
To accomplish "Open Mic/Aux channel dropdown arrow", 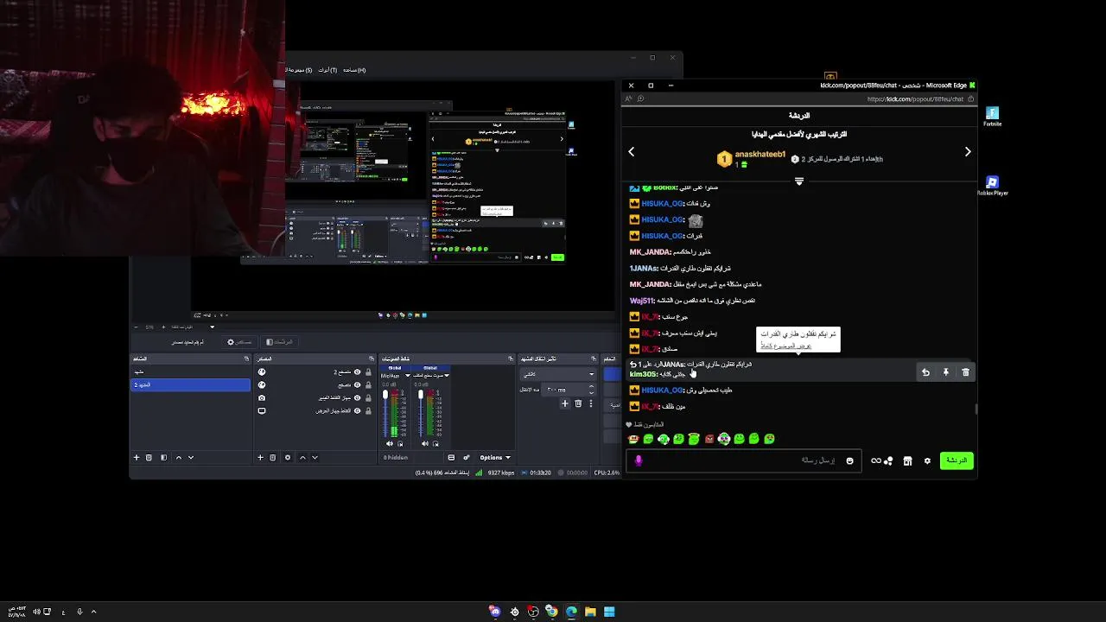I will click(408, 376).
